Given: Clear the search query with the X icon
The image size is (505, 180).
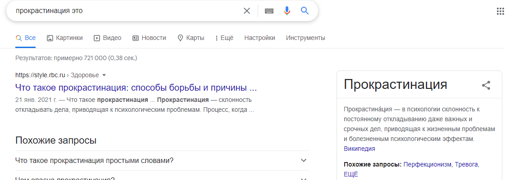Looking at the screenshot, I should (247, 11).
